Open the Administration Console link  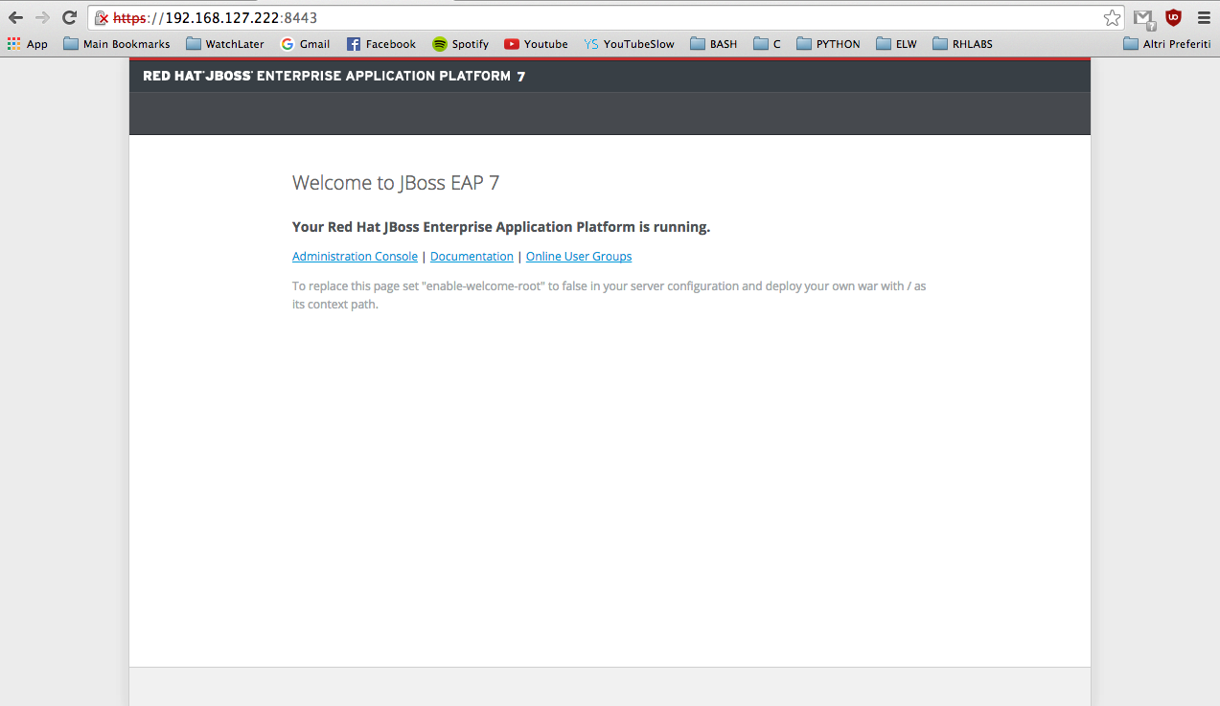tap(355, 257)
